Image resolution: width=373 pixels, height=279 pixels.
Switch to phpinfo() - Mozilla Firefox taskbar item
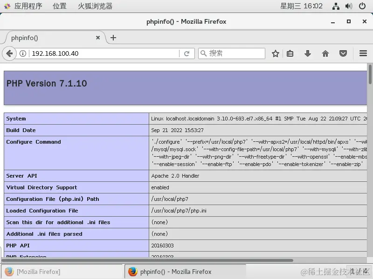[x=185, y=272]
